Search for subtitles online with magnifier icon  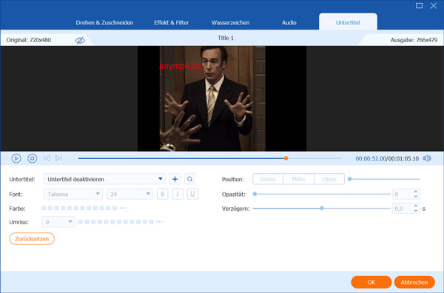pos(189,179)
